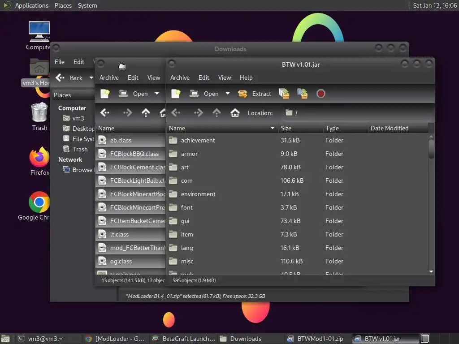
Task: Click the Google Chrome desktop icon
Action: (35, 206)
